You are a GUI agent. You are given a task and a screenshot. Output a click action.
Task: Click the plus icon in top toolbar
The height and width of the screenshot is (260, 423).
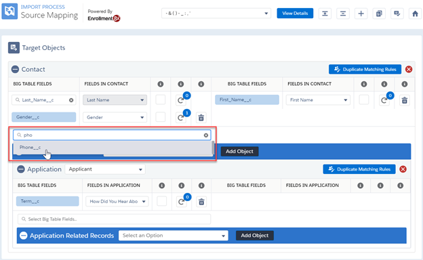click(x=361, y=14)
